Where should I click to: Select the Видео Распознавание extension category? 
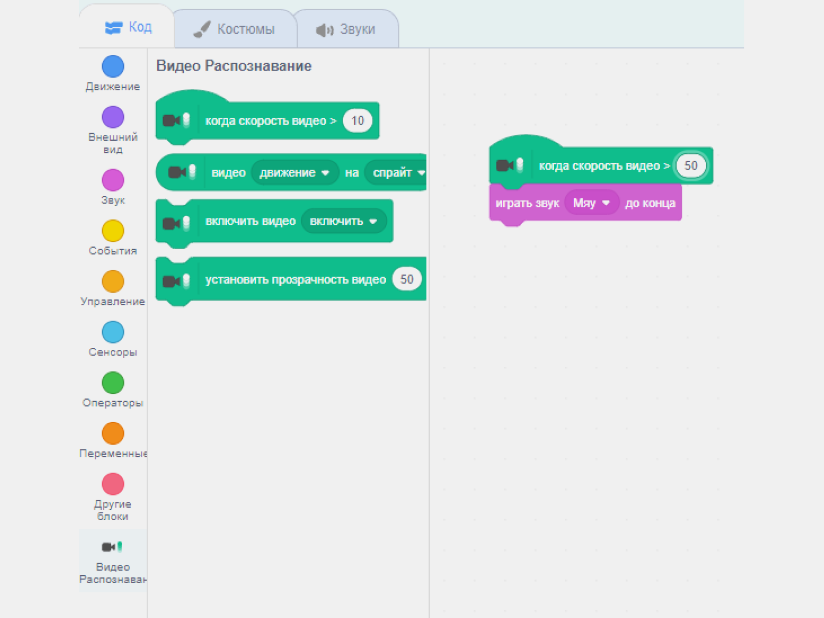point(113,561)
